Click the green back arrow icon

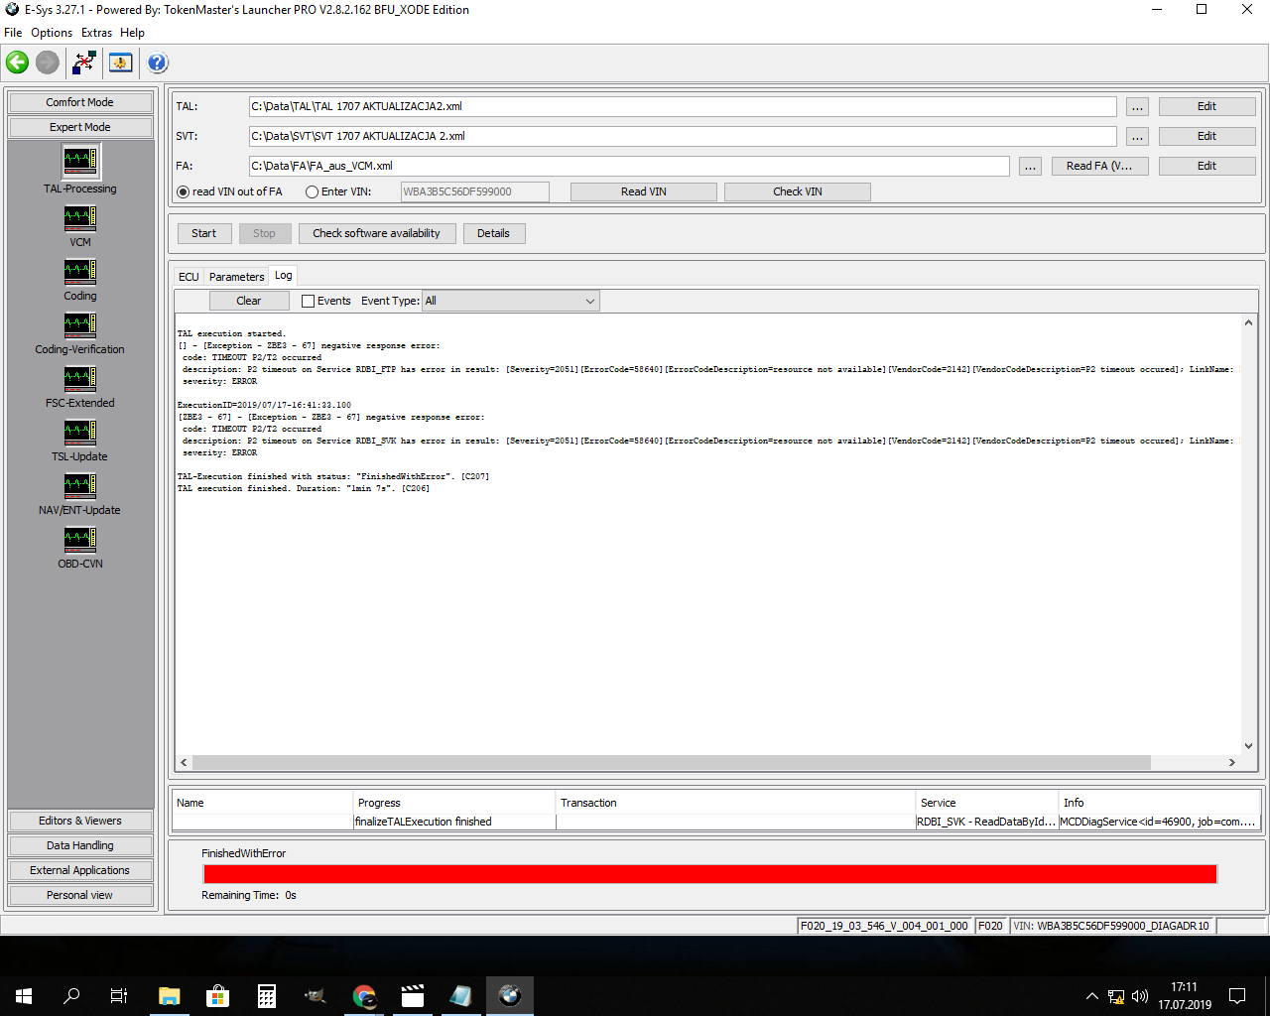coord(18,63)
